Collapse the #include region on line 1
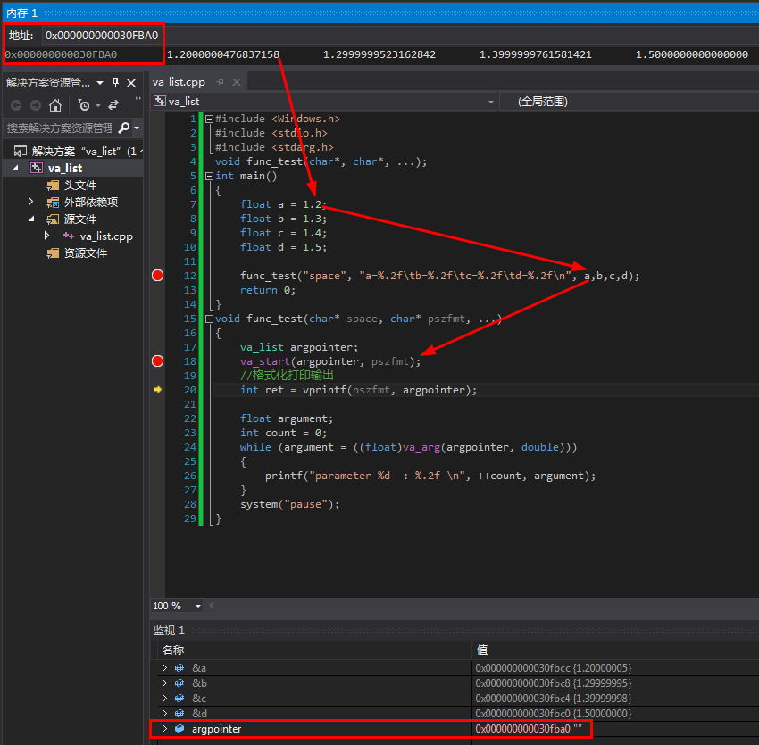Viewport: 759px width, 745px height. tap(209, 119)
